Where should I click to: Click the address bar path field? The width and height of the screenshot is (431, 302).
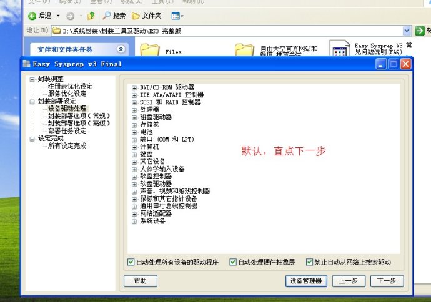click(227, 31)
